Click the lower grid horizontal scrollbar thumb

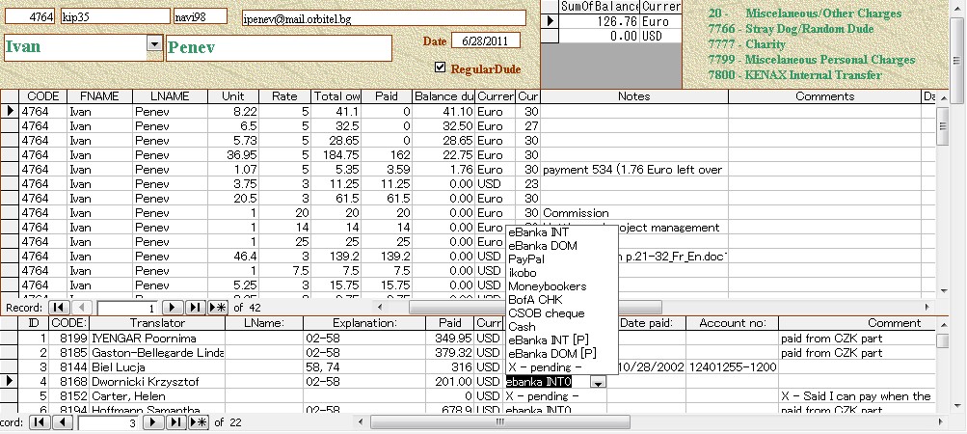(x=500, y=422)
